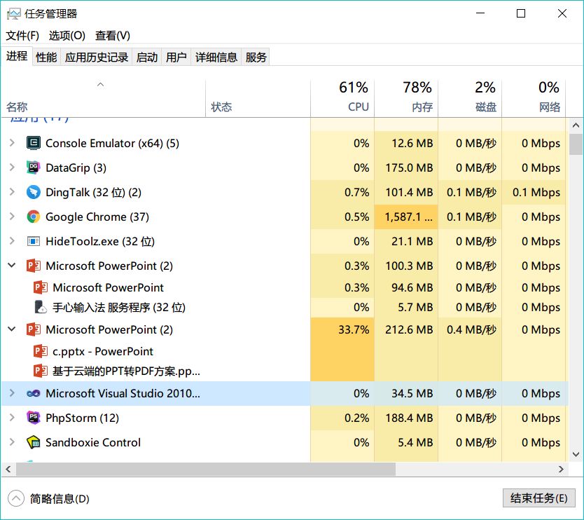Sort by the 61% CPU column header
The height and width of the screenshot is (520, 584).
(x=342, y=98)
